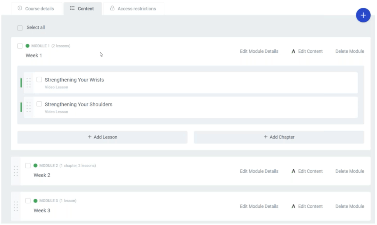Grab drag handle of Strengthening Your Shoulders lesson
The width and height of the screenshot is (377, 225).
(28, 107)
